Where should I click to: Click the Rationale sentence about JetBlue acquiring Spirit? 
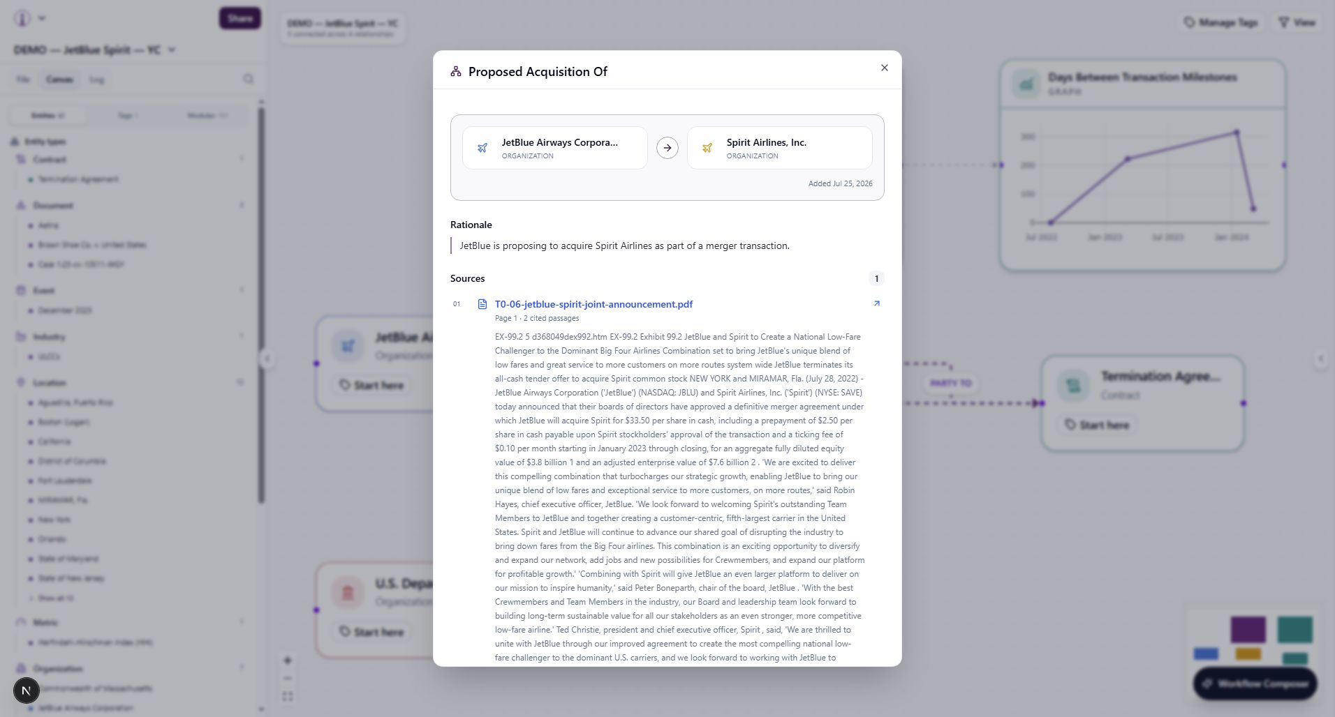click(x=625, y=246)
